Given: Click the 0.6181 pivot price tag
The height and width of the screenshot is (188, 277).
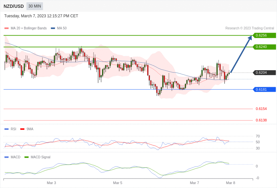Looking at the screenshot, I should point(264,89).
